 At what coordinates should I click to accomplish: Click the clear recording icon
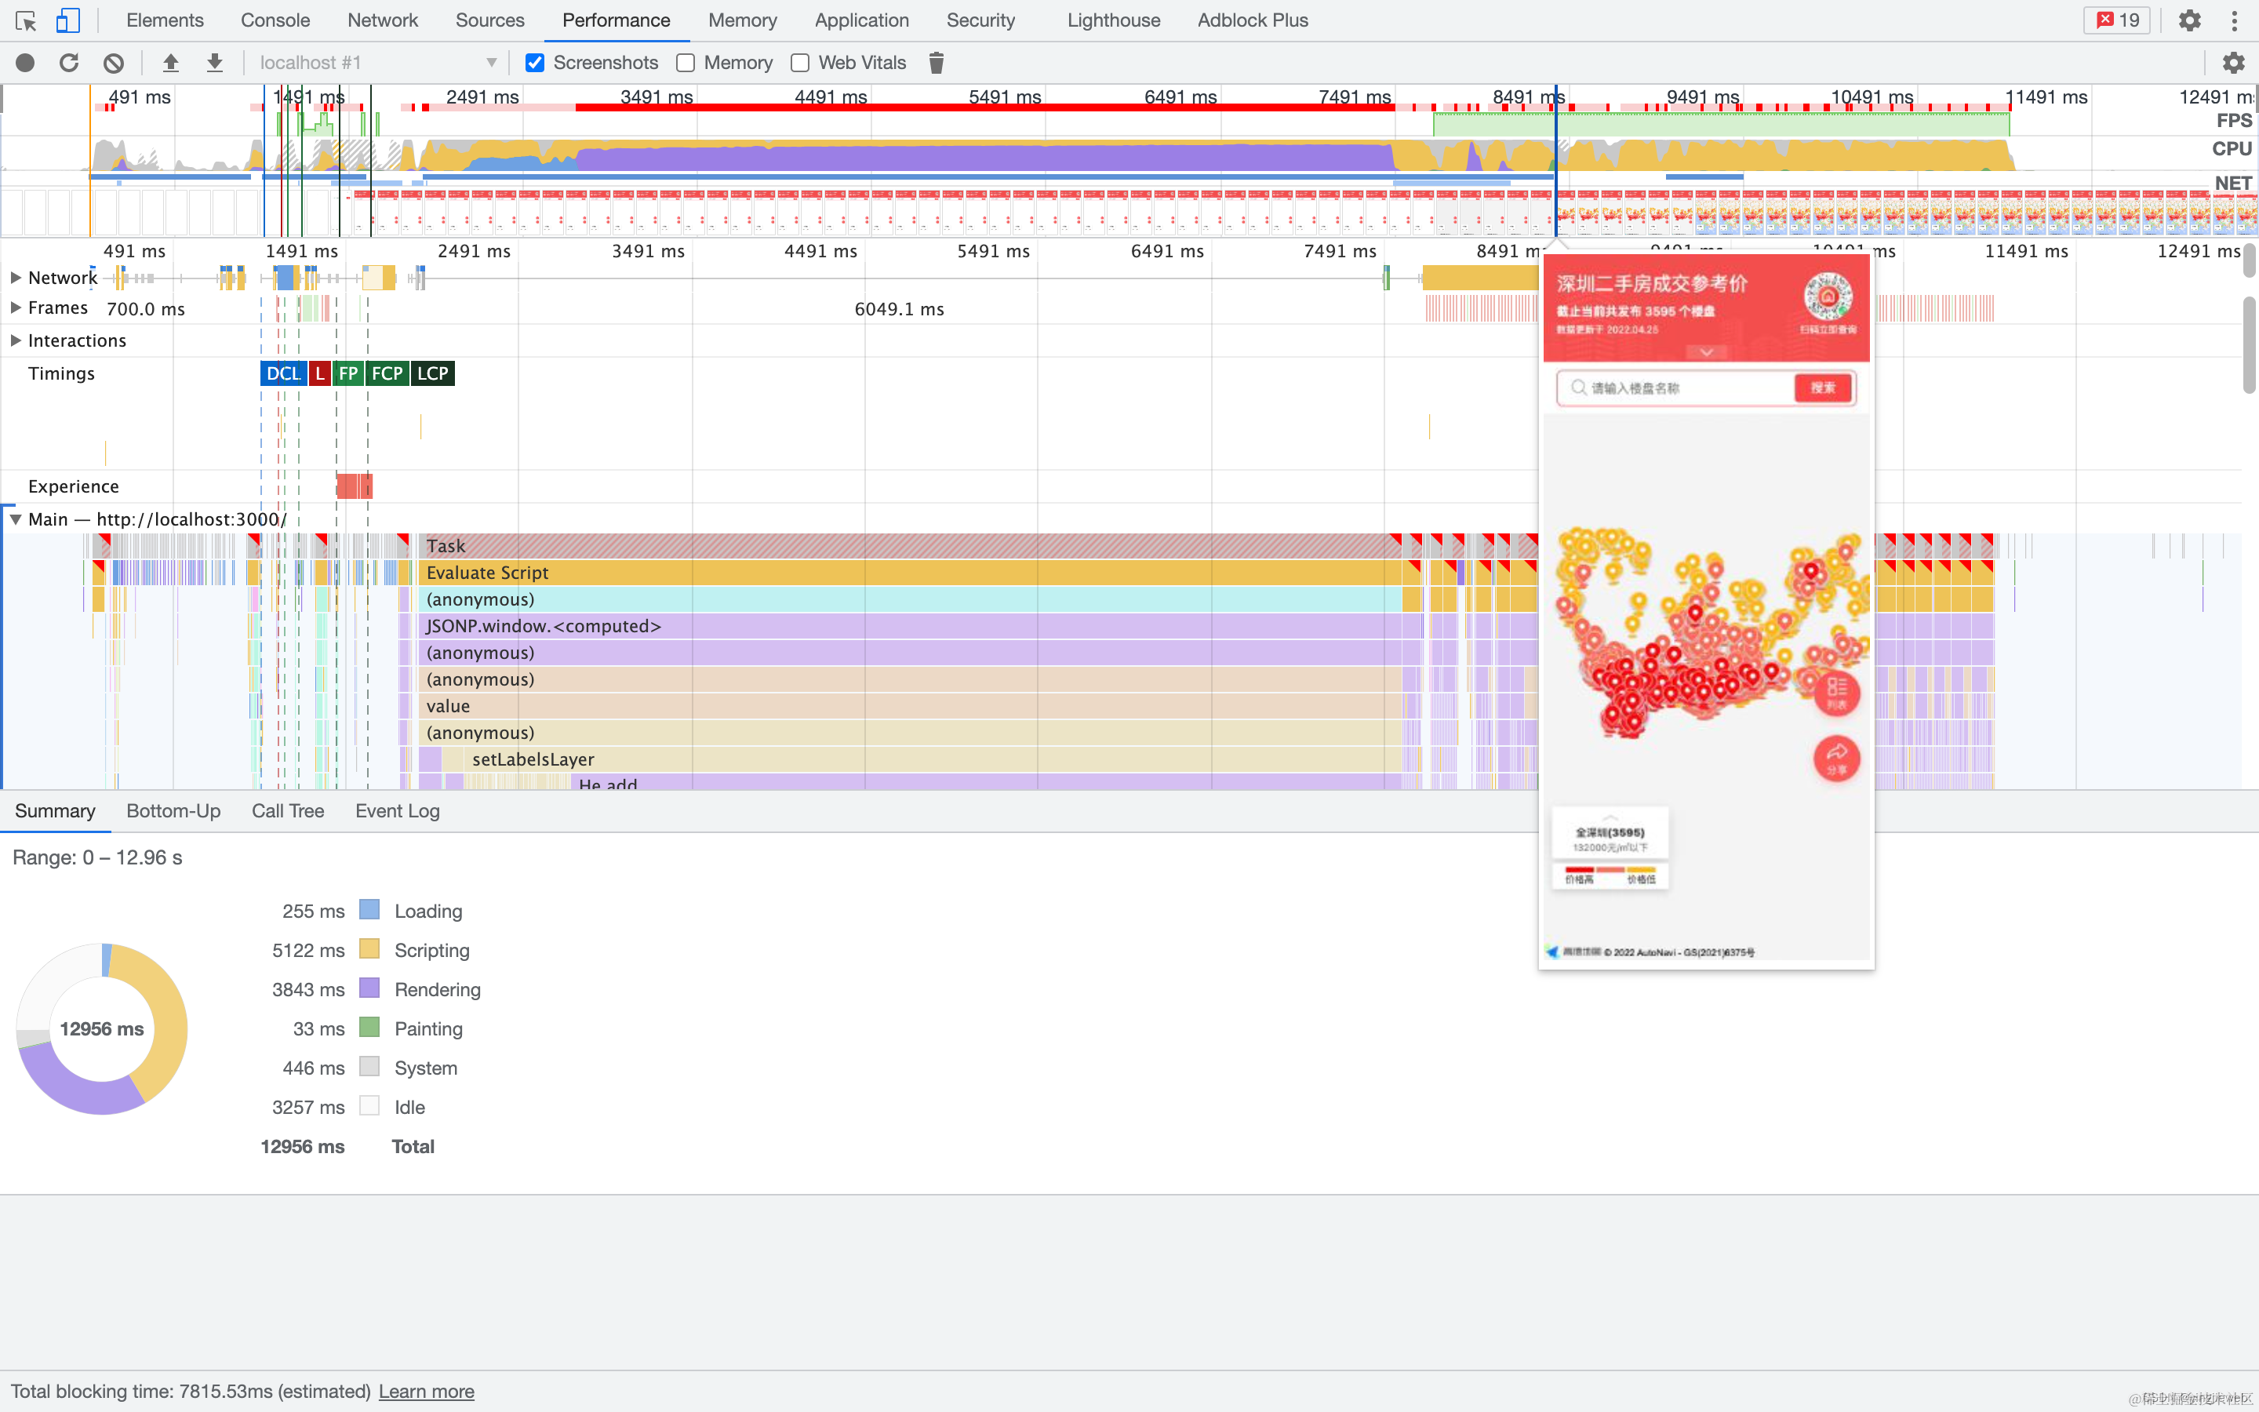(x=113, y=63)
